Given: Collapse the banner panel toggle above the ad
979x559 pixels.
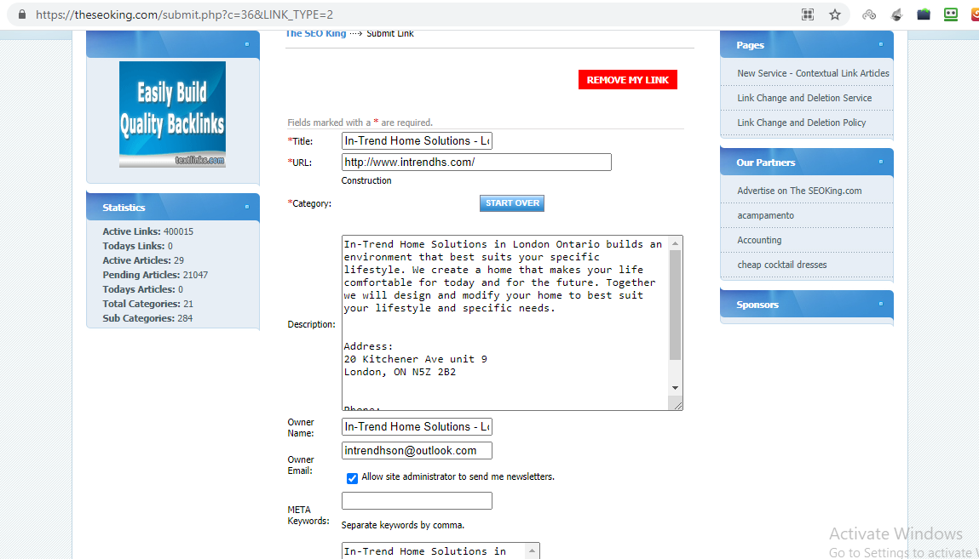Looking at the screenshot, I should click(x=246, y=44).
